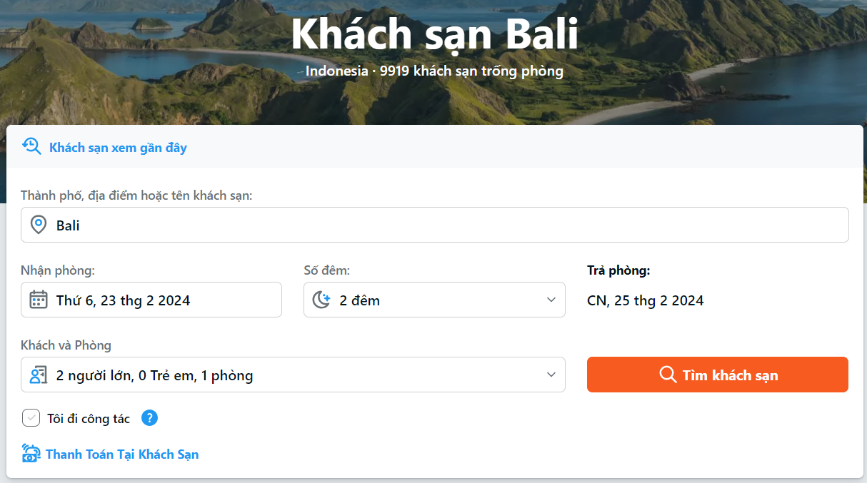867x483 pixels.
Task: Toggle the "Tôi đi công tác" checkbox
Action: point(31,418)
